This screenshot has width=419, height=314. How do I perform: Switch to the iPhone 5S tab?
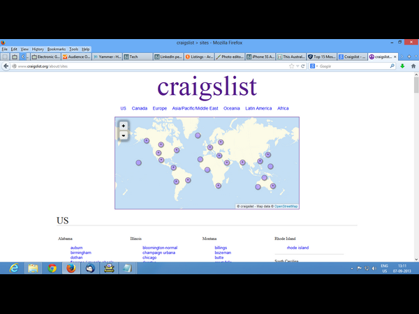coord(260,57)
